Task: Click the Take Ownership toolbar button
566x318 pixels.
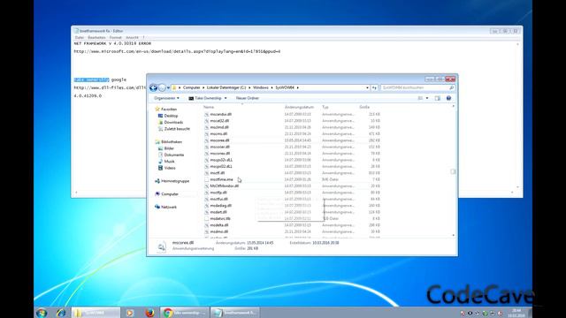Action: coord(205,98)
